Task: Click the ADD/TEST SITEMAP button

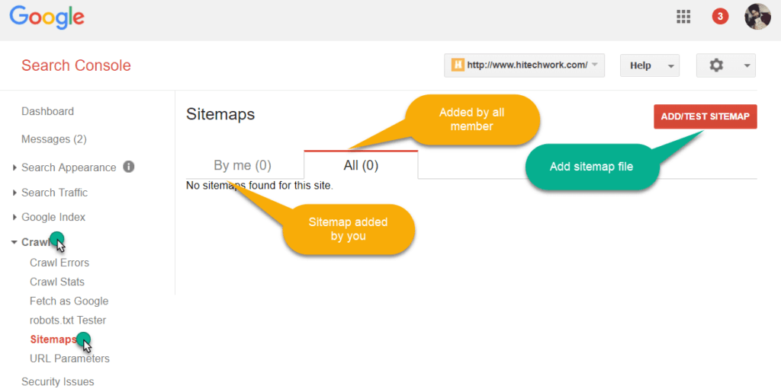Action: pos(705,116)
